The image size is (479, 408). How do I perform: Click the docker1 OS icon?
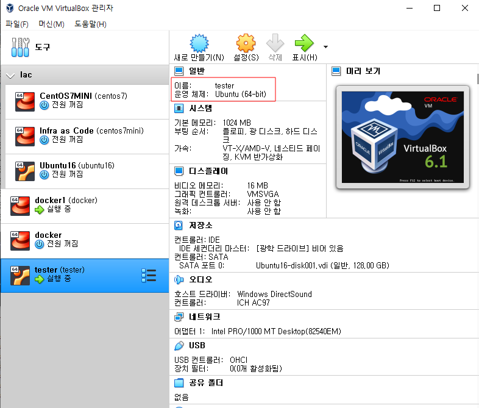20,206
